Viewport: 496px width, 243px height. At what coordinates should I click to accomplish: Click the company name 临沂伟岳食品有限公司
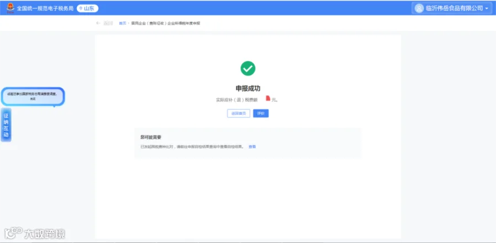pos(455,9)
